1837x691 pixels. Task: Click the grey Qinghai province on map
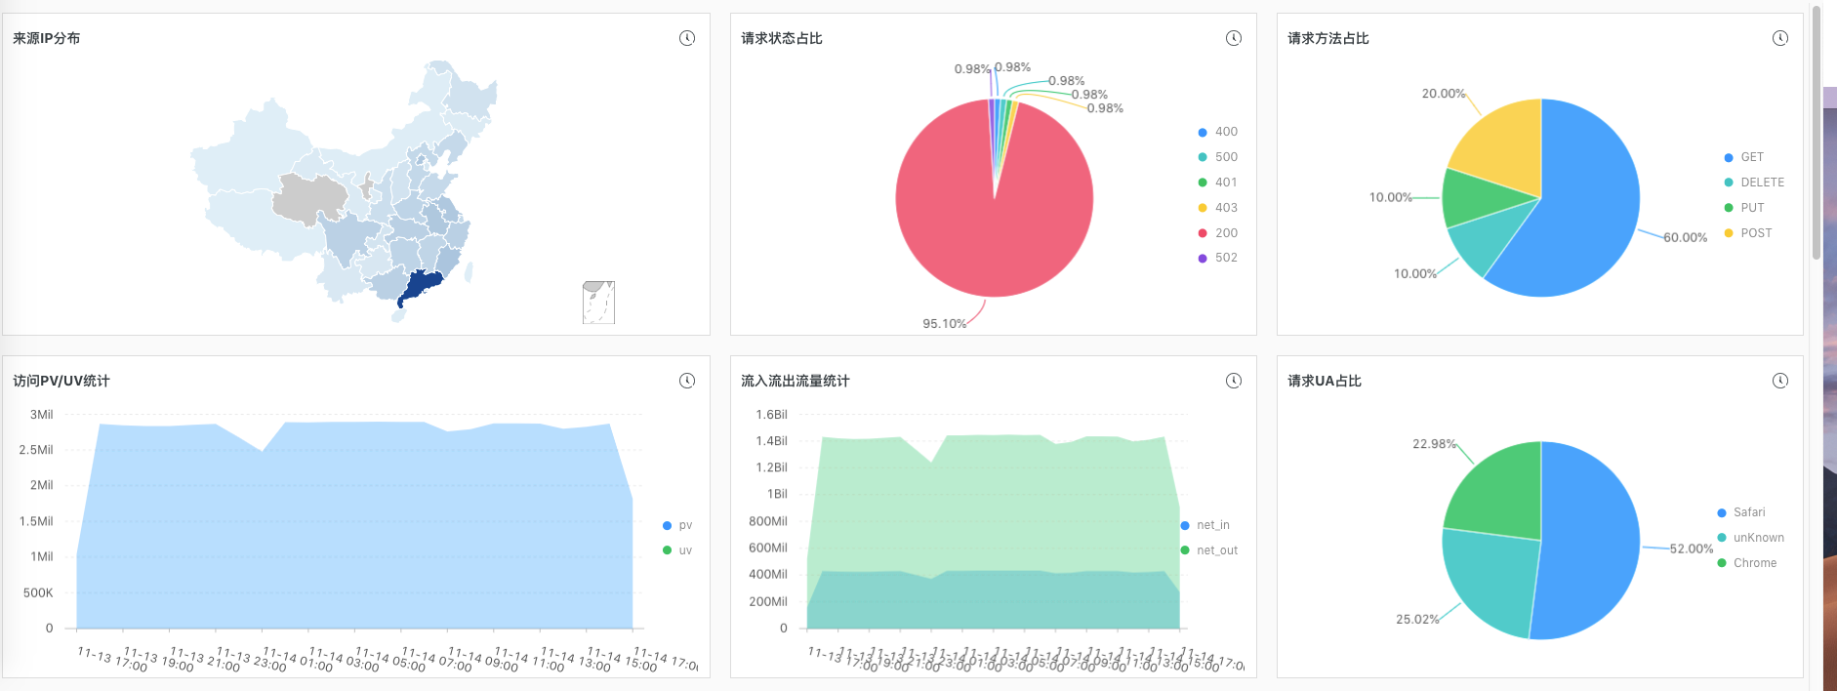coord(308,197)
